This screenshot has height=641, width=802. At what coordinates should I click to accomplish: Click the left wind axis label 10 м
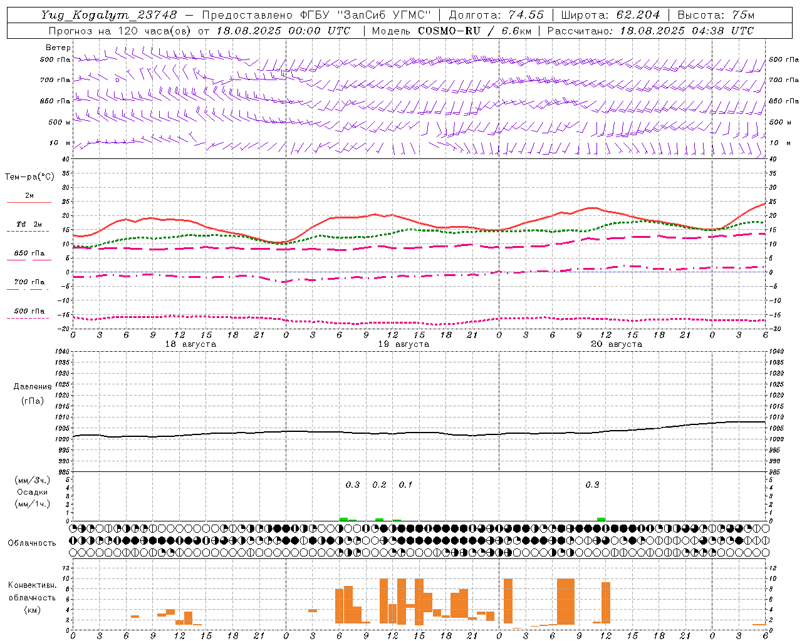point(61,143)
